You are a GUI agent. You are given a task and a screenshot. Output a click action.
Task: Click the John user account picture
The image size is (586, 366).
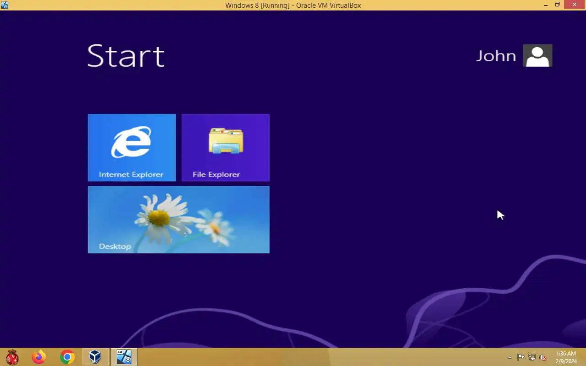[x=538, y=55]
